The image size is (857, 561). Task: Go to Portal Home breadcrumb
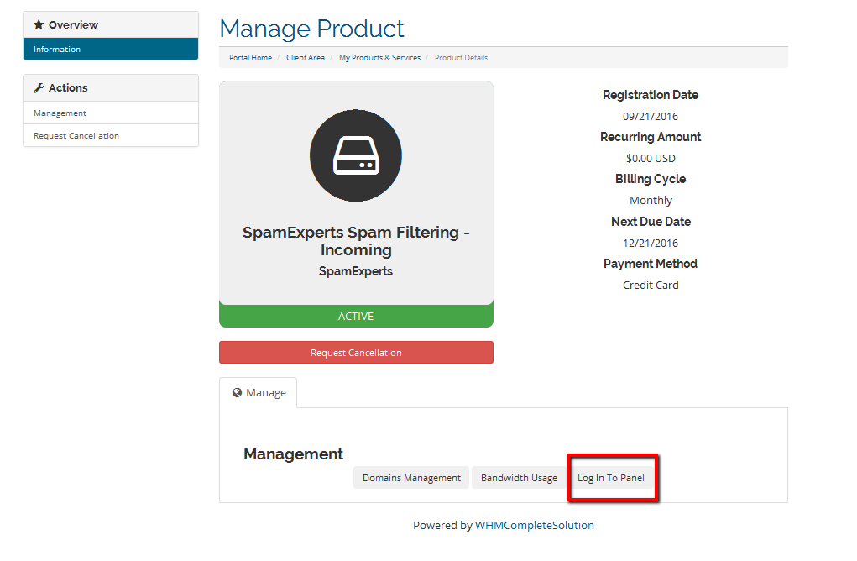click(250, 57)
